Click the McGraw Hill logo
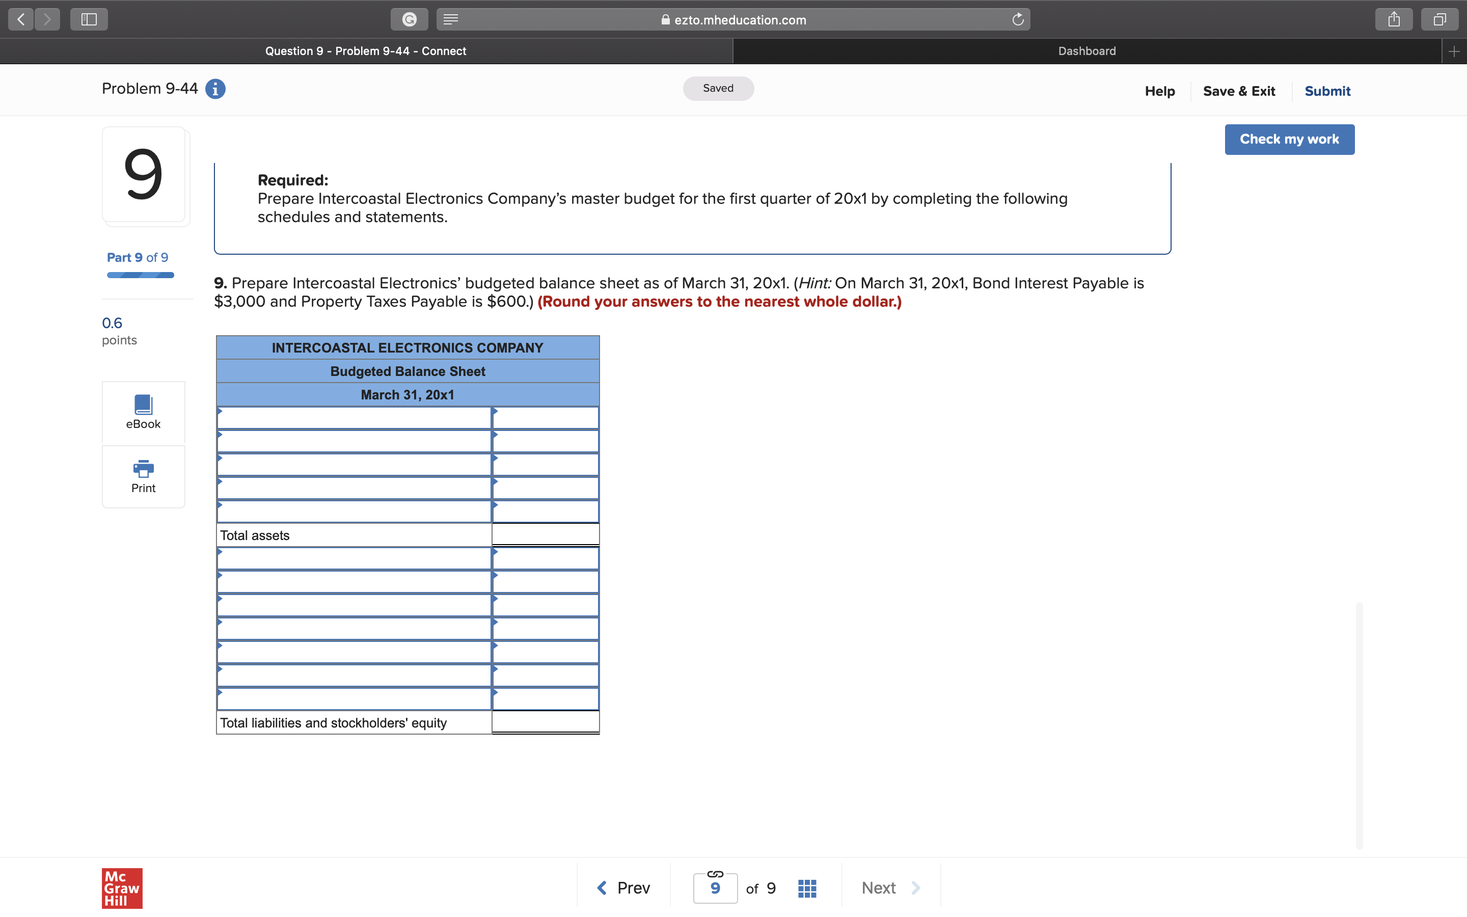The image size is (1467, 917). coord(122,888)
